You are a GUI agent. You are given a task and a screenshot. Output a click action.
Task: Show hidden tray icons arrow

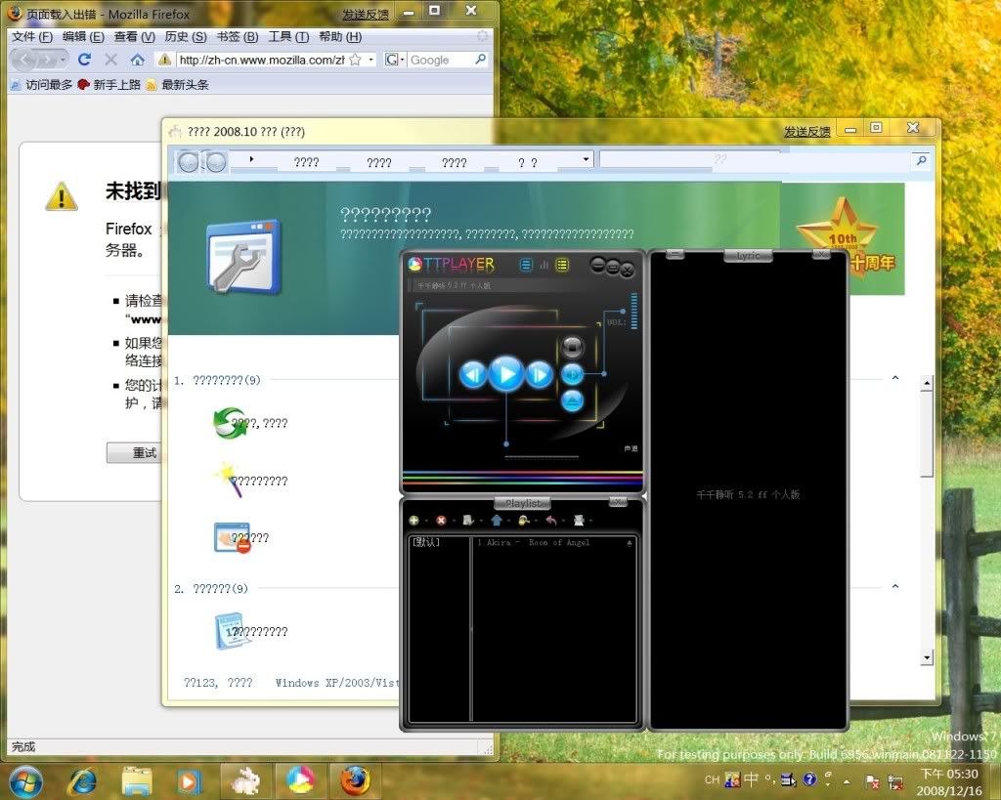(x=847, y=780)
